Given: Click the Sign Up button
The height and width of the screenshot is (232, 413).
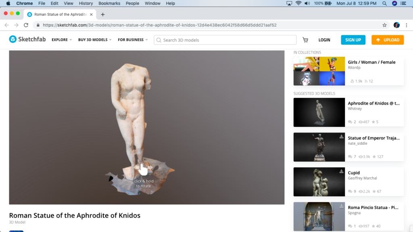Looking at the screenshot, I should (x=353, y=40).
